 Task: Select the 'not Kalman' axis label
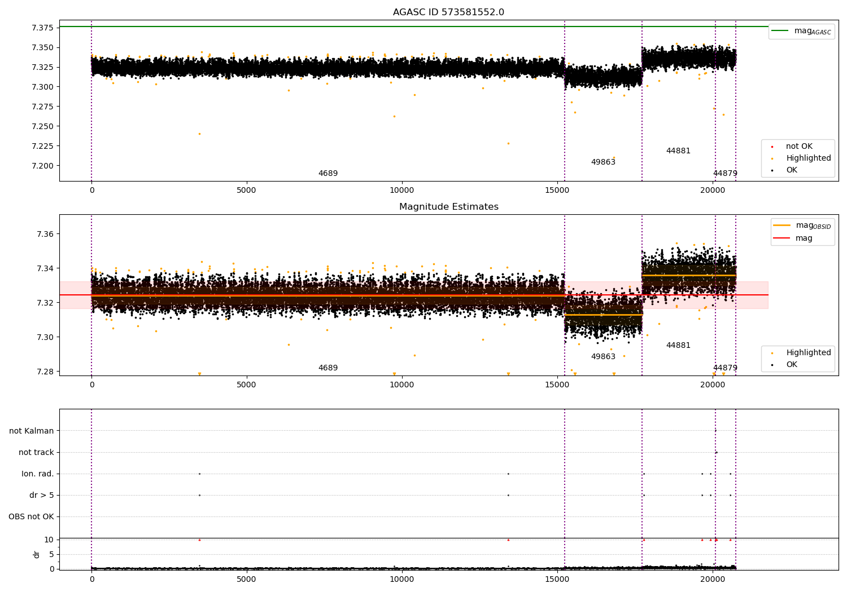pyautogui.click(x=32, y=431)
